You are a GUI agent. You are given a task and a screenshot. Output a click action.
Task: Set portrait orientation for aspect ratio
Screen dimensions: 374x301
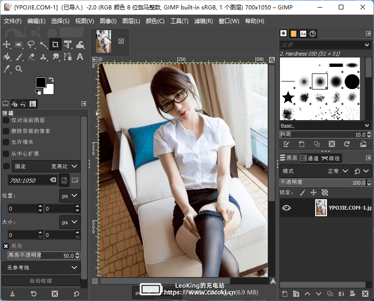tap(64, 180)
